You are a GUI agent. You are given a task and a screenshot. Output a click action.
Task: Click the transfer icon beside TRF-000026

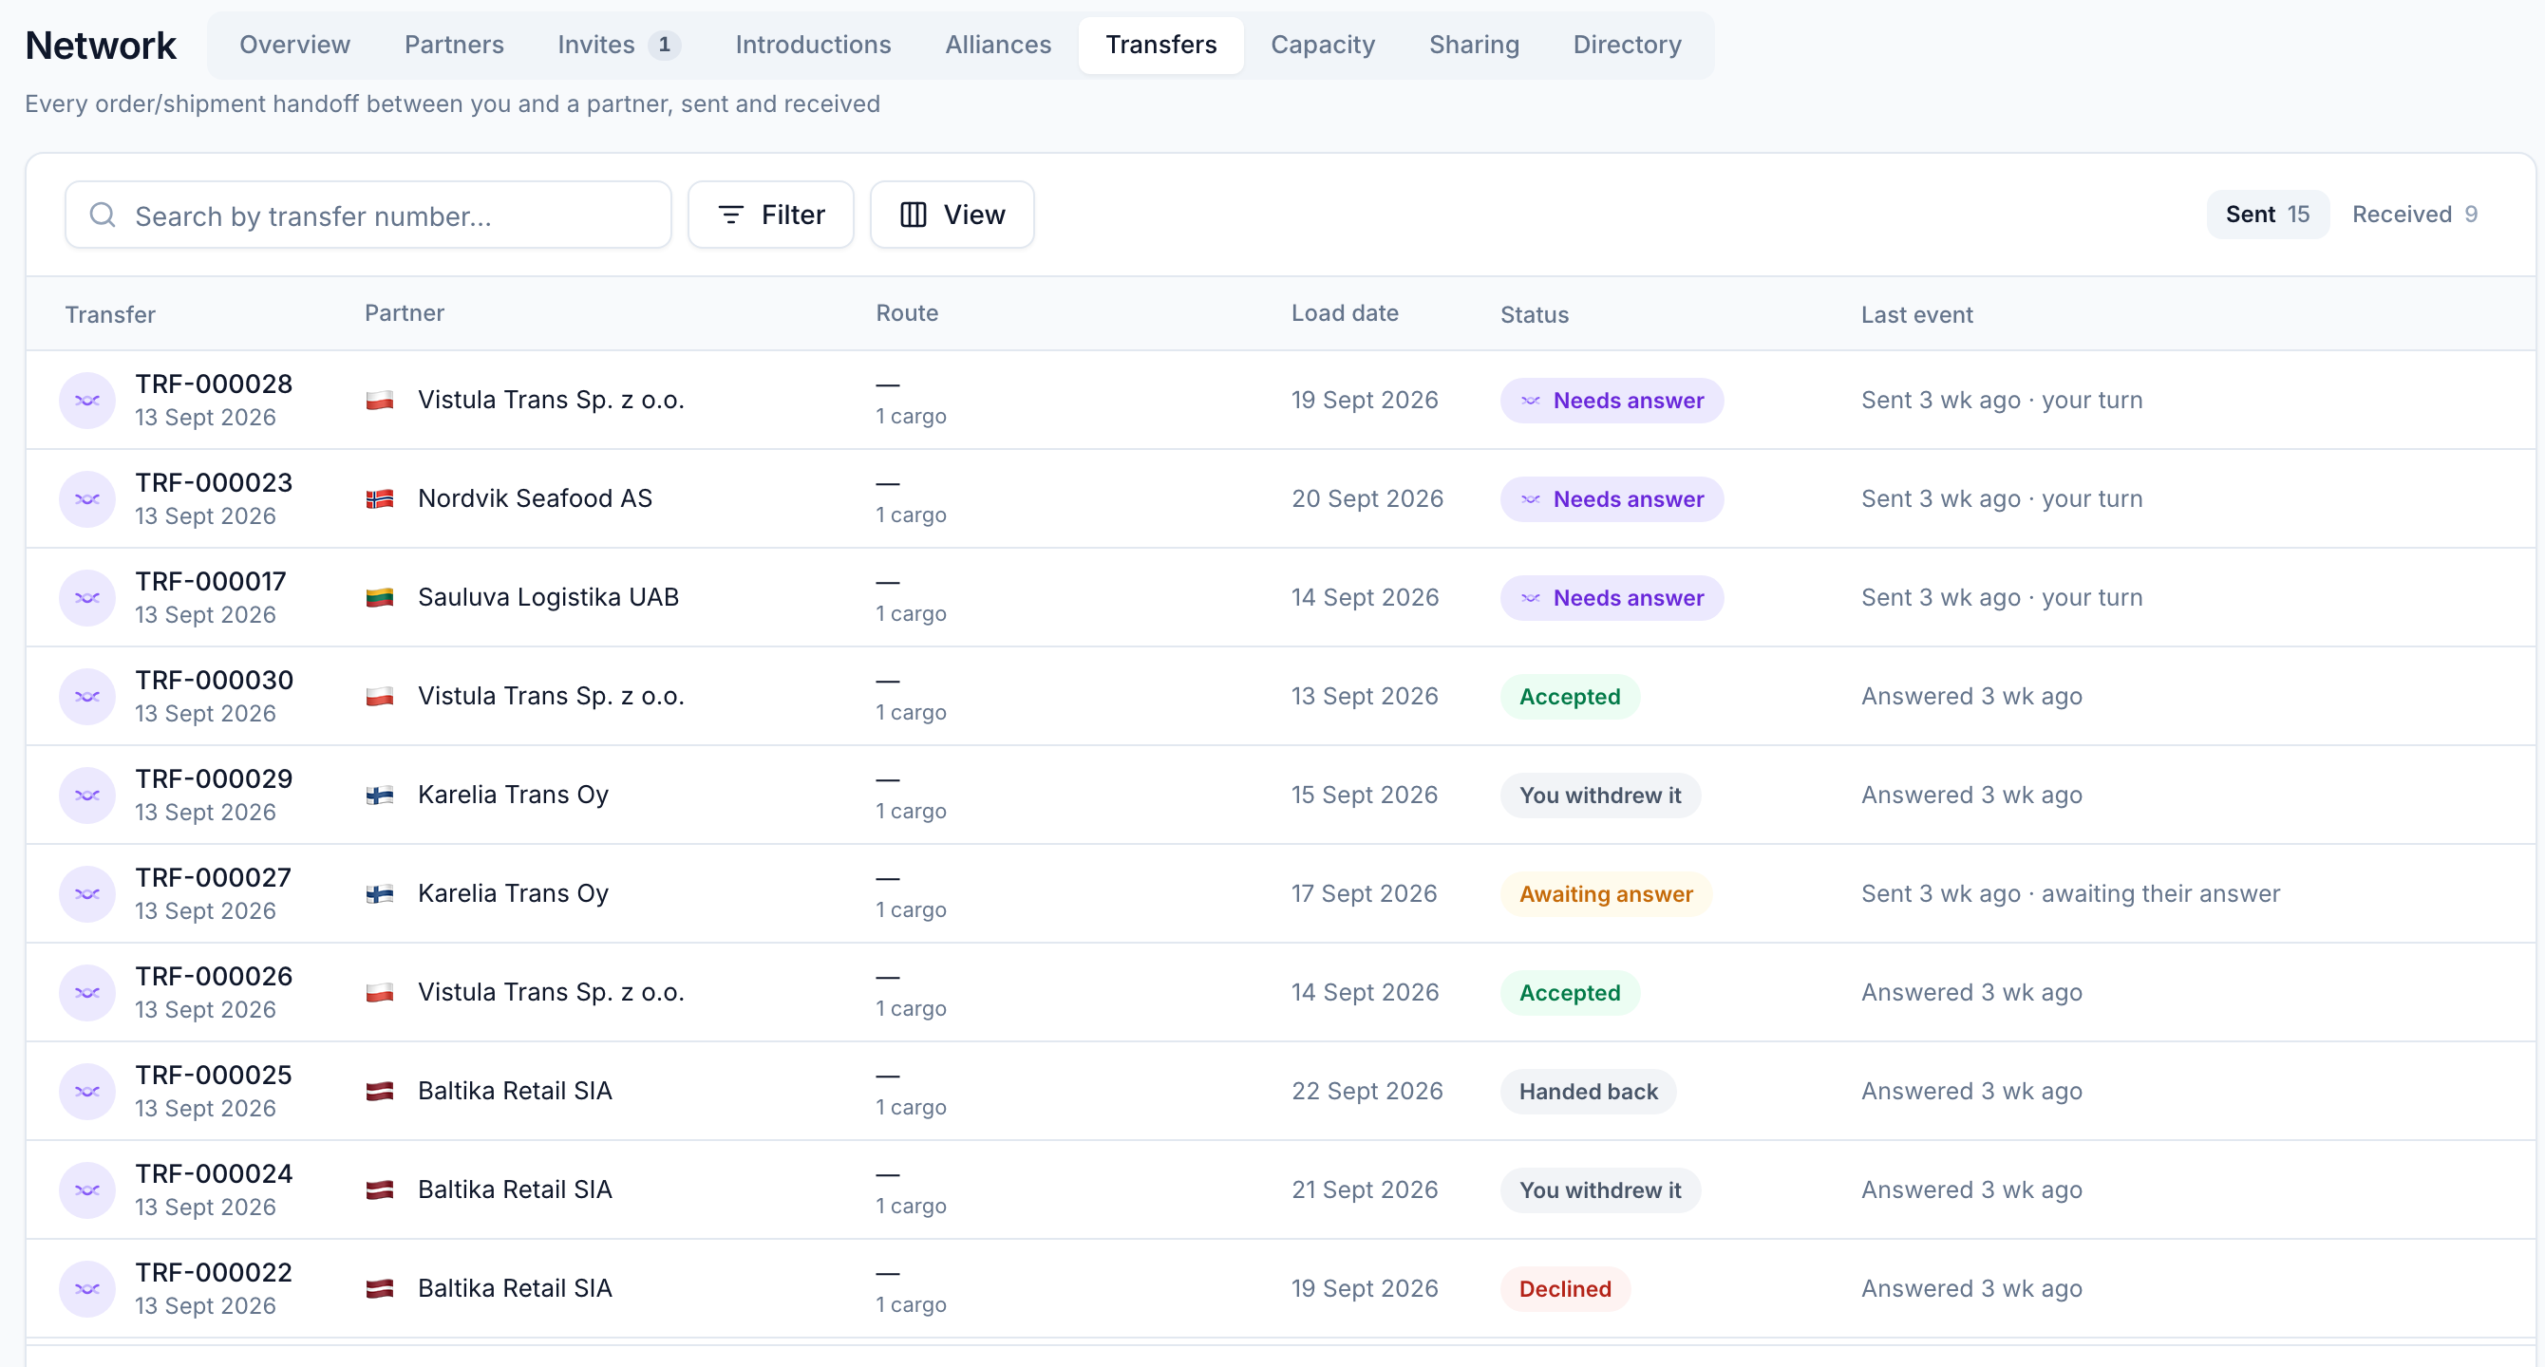tap(87, 993)
